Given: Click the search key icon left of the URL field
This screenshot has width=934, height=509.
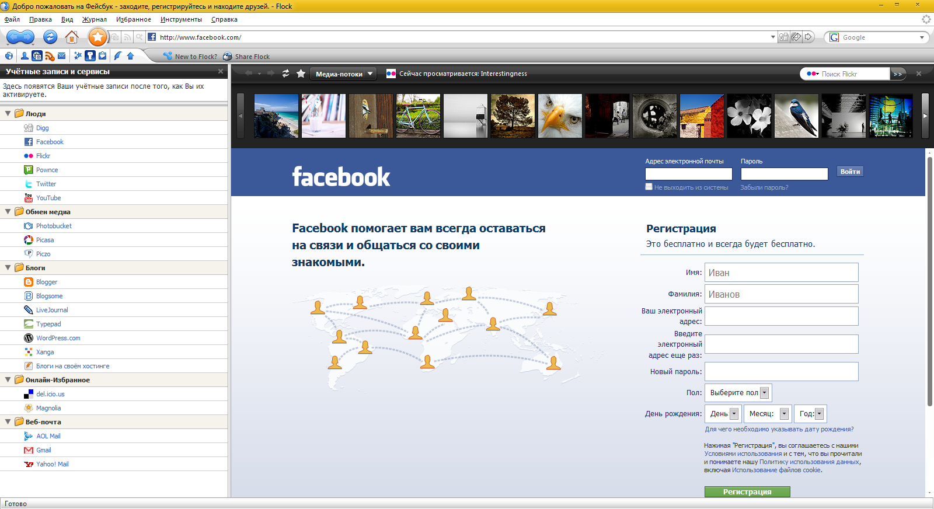Looking at the screenshot, I should point(139,37).
